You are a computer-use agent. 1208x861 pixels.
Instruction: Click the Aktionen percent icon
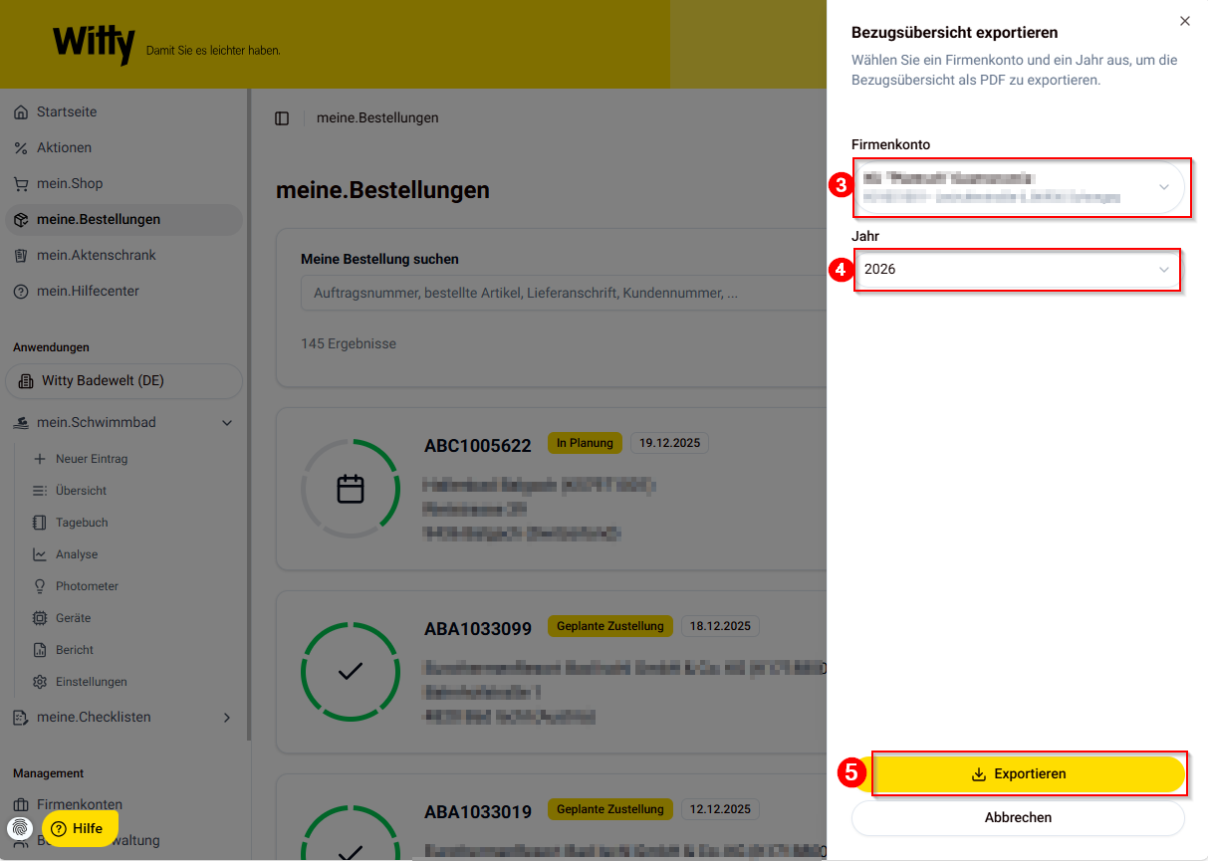[21, 148]
